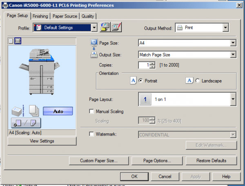Expand the Output Size dropdown

(x=233, y=55)
